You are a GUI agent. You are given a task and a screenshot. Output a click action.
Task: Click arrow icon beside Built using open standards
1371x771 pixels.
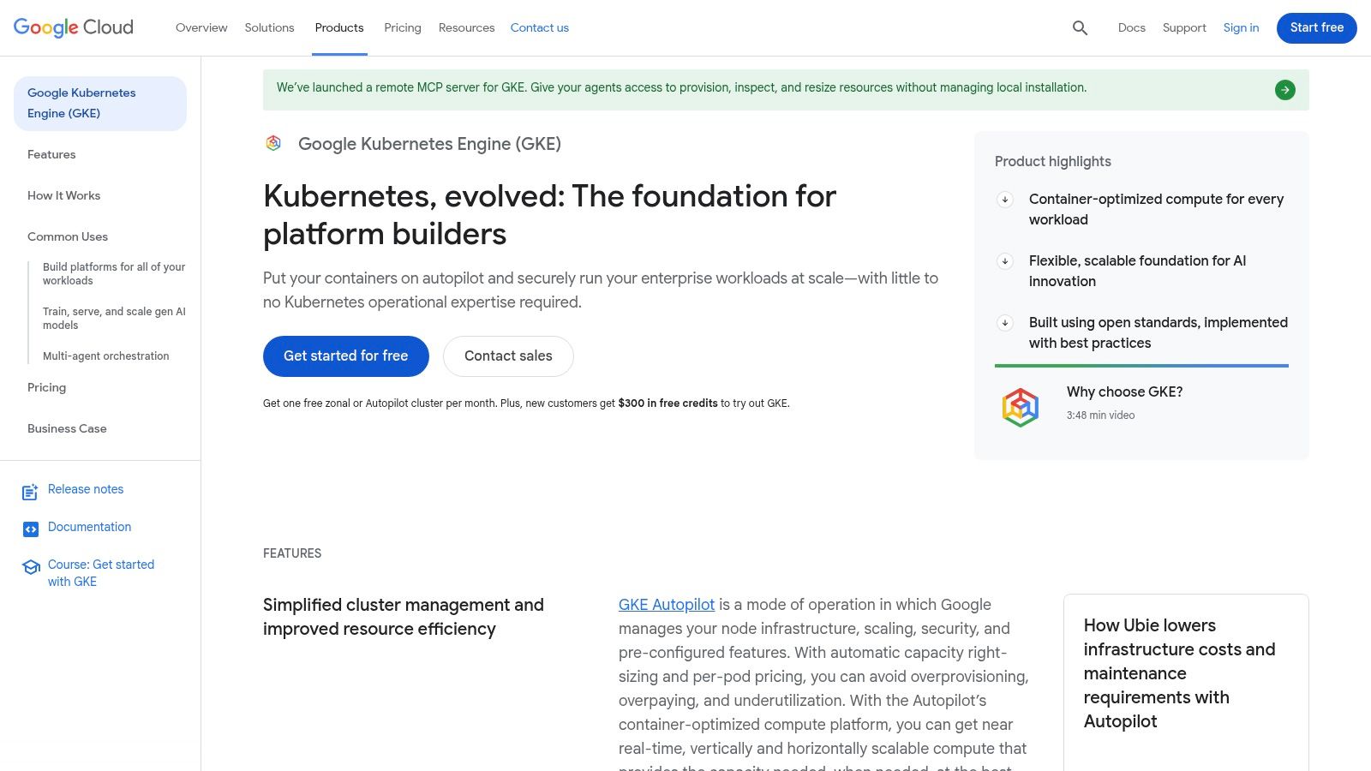tap(1005, 323)
